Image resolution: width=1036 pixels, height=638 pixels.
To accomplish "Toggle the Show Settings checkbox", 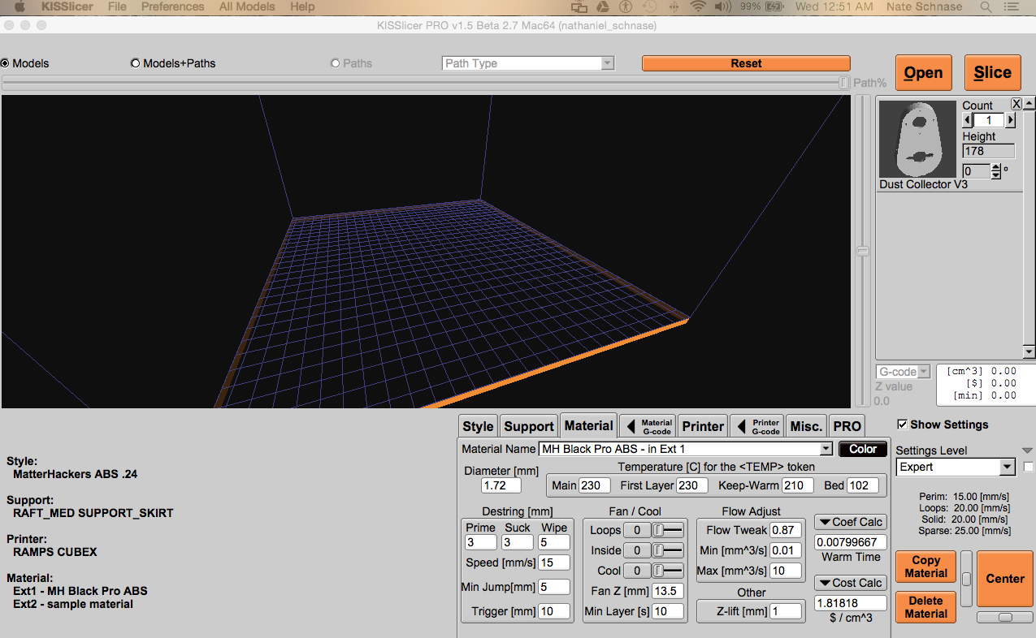I will (902, 425).
